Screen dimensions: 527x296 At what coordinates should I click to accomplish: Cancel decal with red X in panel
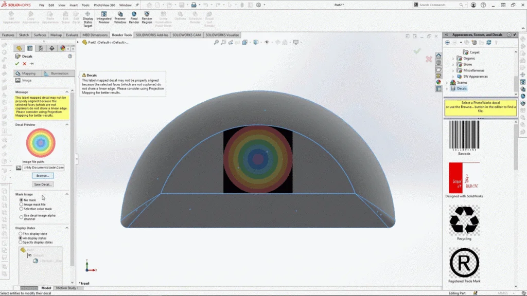click(24, 64)
